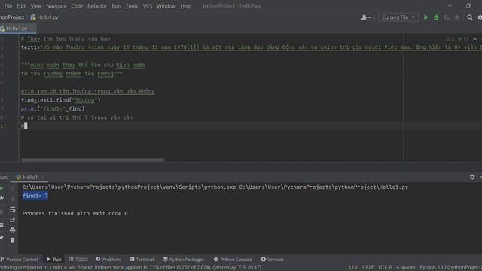Open the Problems tool window

[x=108, y=260]
